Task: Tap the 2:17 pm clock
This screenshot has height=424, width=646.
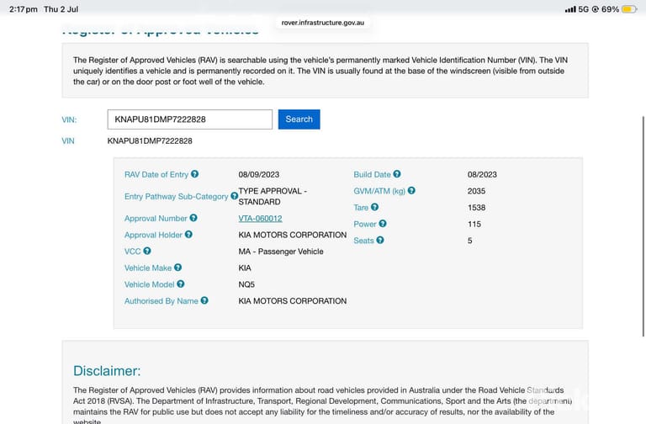Action: coord(23,9)
